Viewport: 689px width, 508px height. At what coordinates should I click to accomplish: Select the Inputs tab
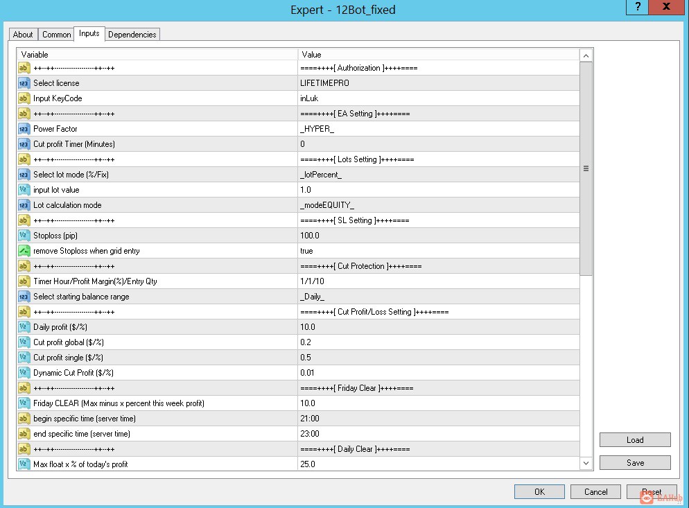tap(89, 33)
